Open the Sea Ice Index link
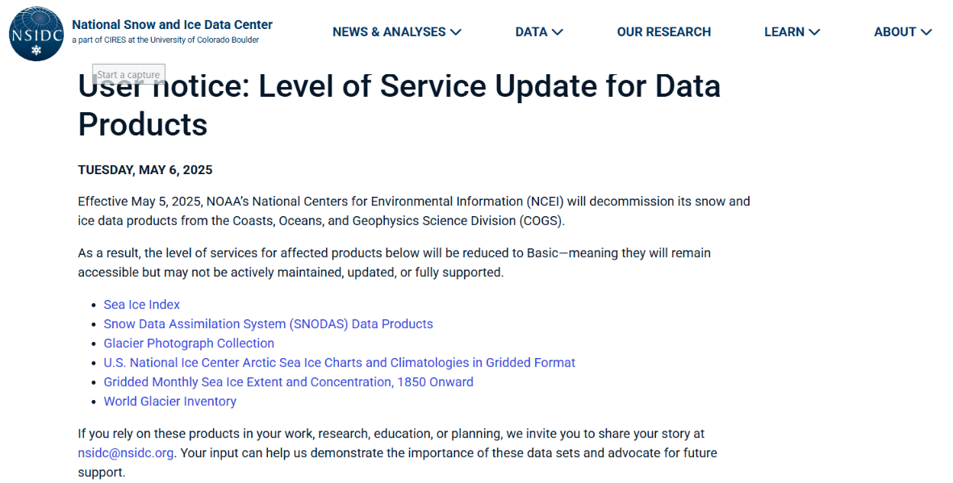Image resolution: width=953 pixels, height=483 pixels. click(x=142, y=305)
